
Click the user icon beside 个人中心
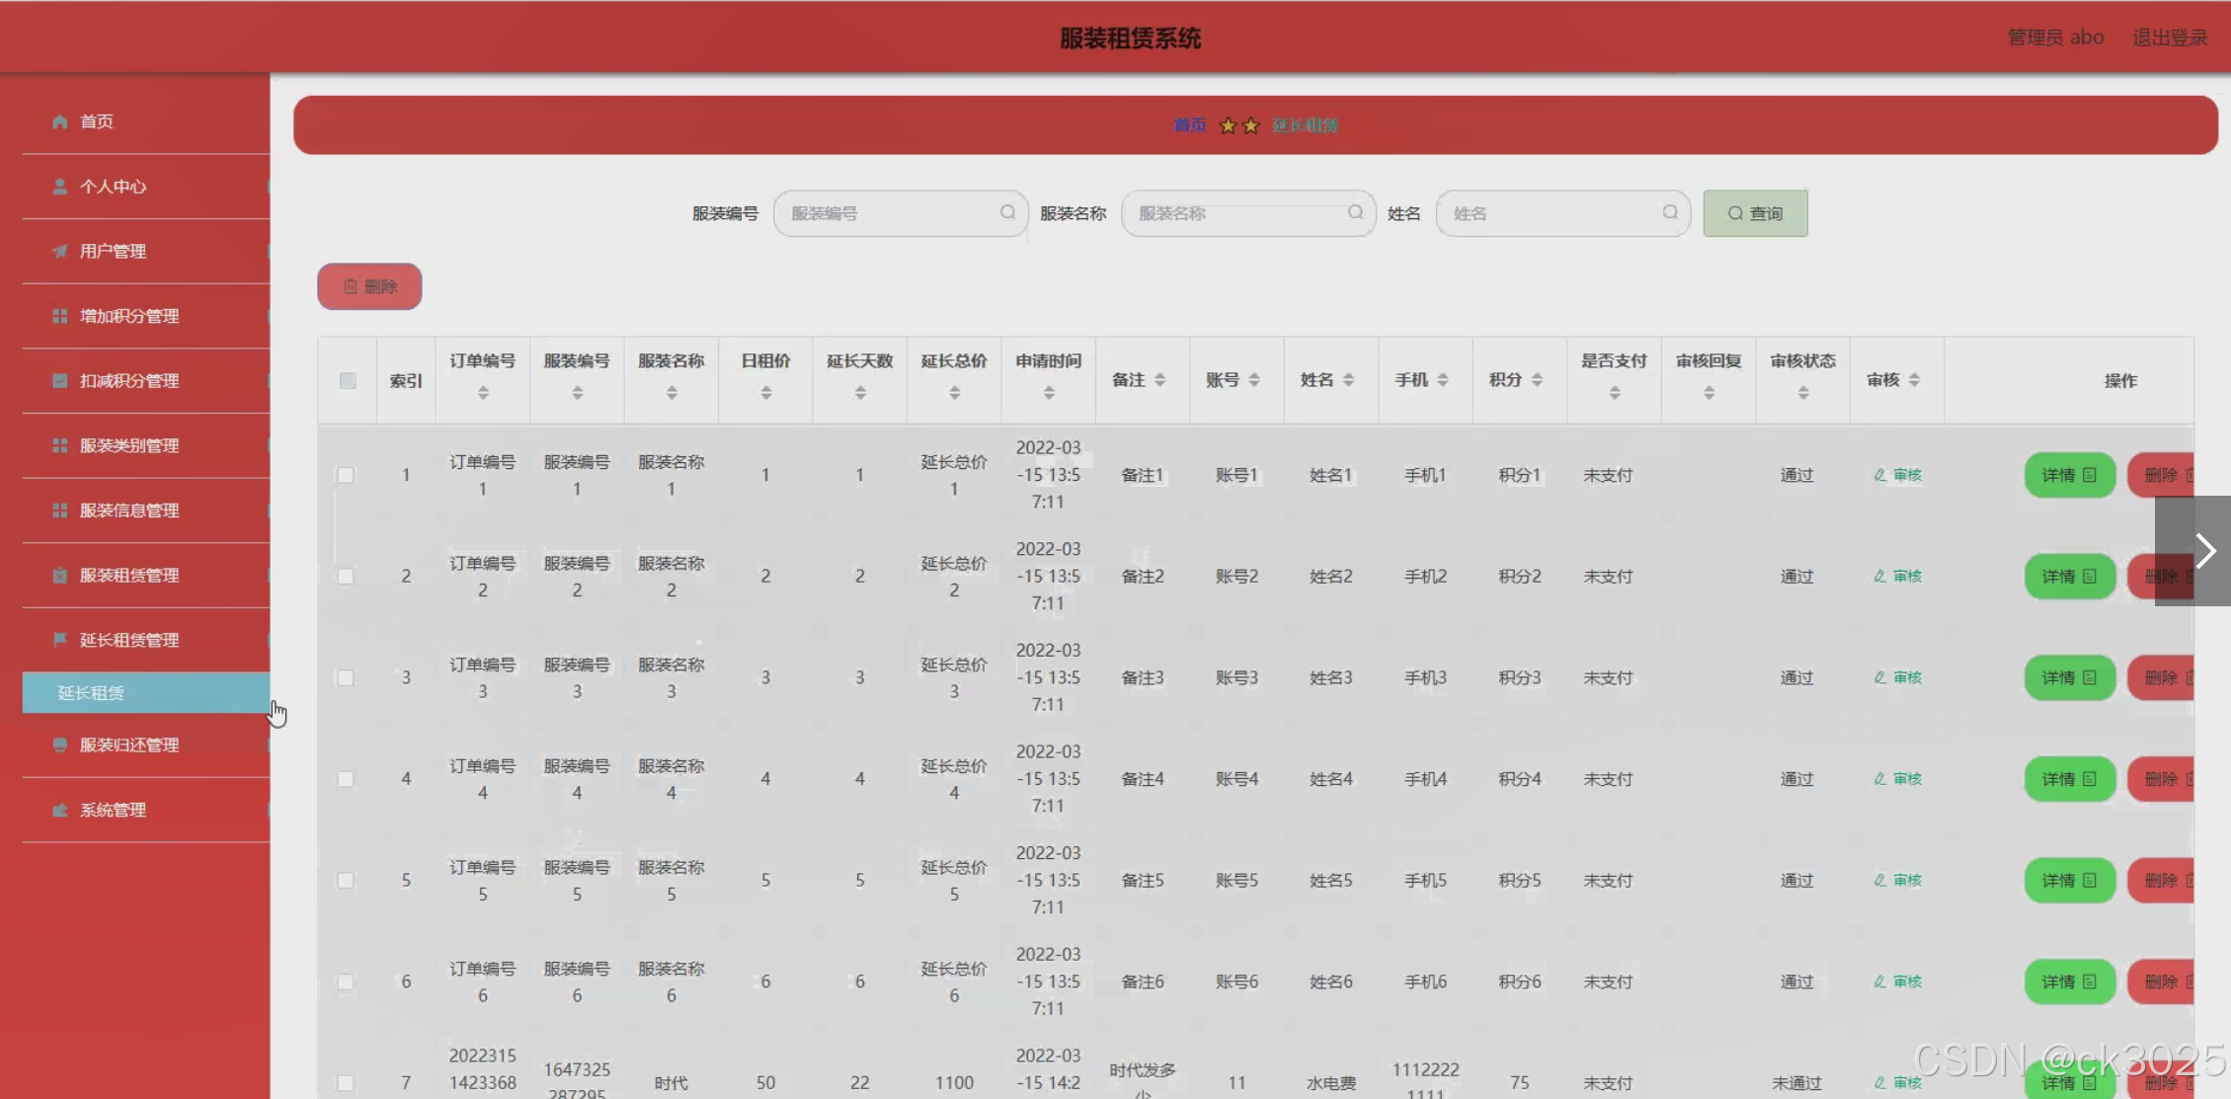tap(60, 187)
